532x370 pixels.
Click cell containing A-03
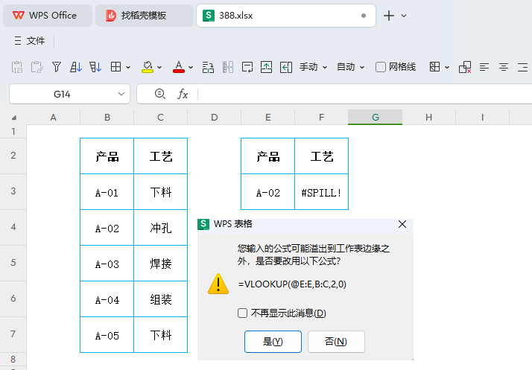(x=107, y=264)
